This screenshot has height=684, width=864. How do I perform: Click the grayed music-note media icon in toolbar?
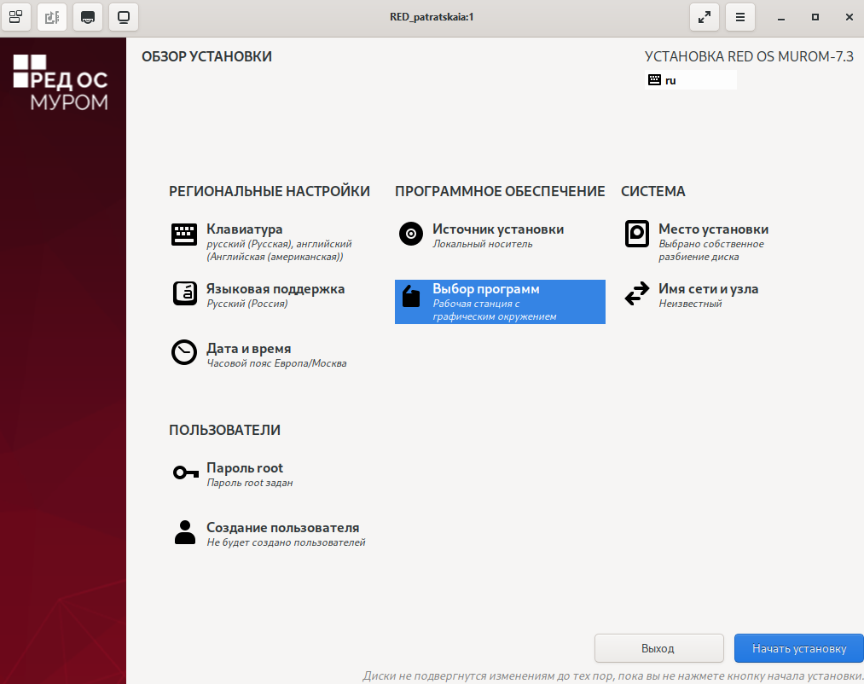52,17
